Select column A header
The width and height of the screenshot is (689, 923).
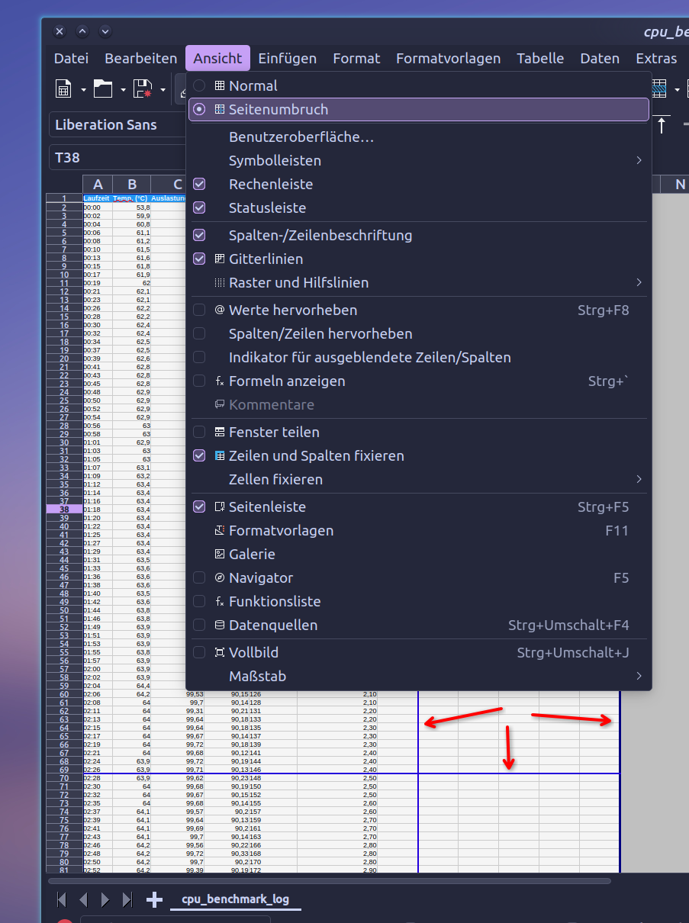[98, 184]
